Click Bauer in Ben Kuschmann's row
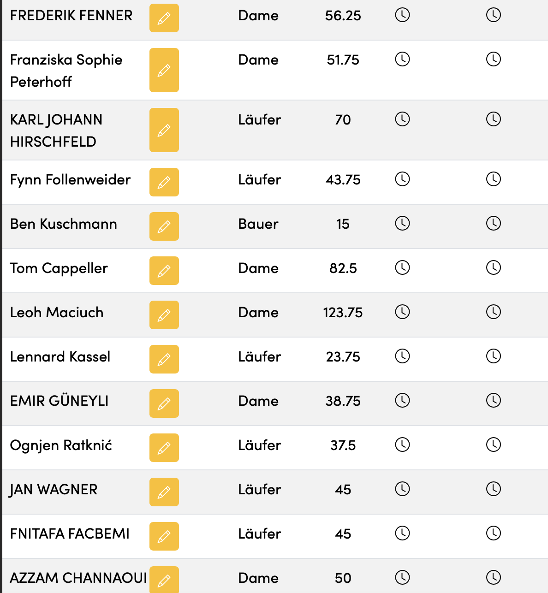The height and width of the screenshot is (593, 548). (x=258, y=224)
